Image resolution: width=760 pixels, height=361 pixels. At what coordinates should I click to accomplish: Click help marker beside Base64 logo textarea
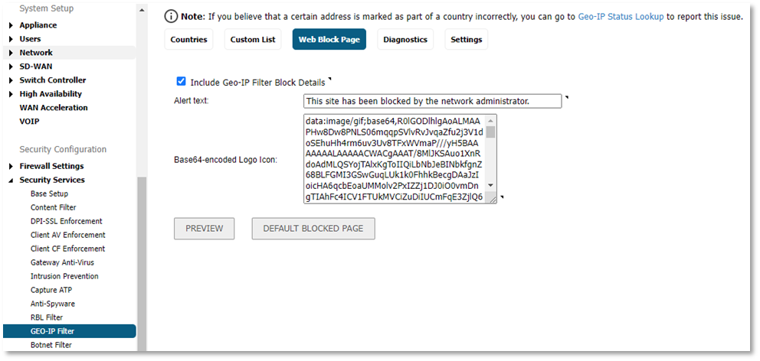pyautogui.click(x=503, y=198)
